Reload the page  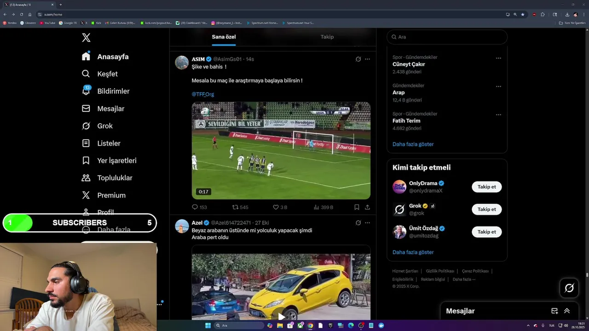click(x=21, y=14)
